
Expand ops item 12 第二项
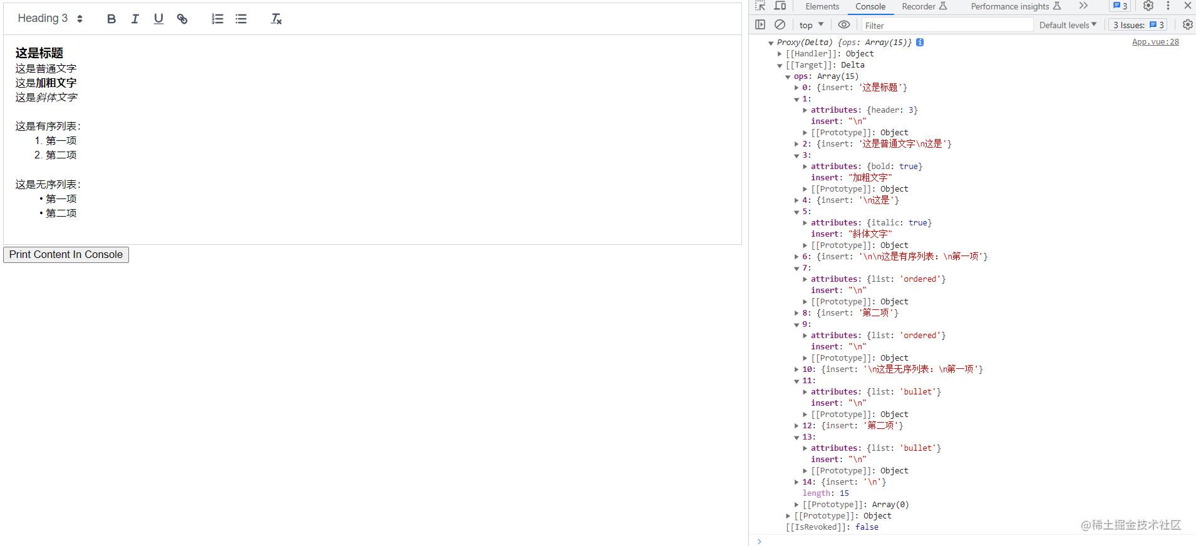(x=796, y=426)
